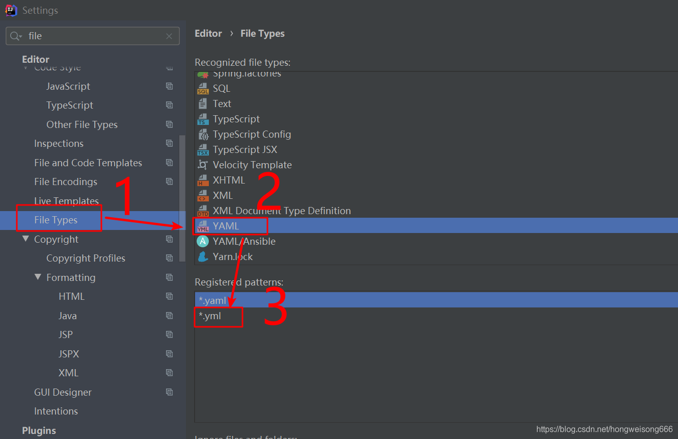
Task: Click project-level icon beside Copyright Profiles
Action: click(170, 259)
